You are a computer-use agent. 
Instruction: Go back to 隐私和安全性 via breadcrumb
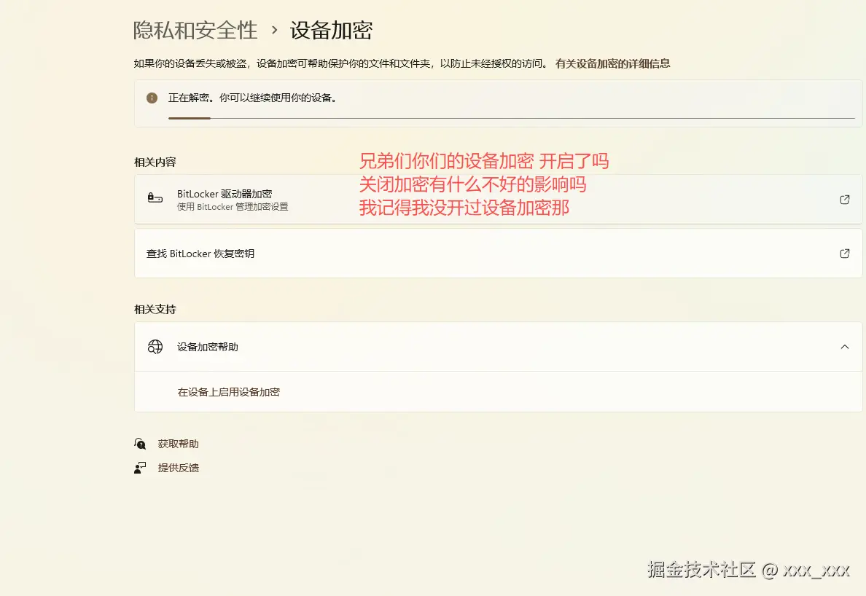pos(195,31)
